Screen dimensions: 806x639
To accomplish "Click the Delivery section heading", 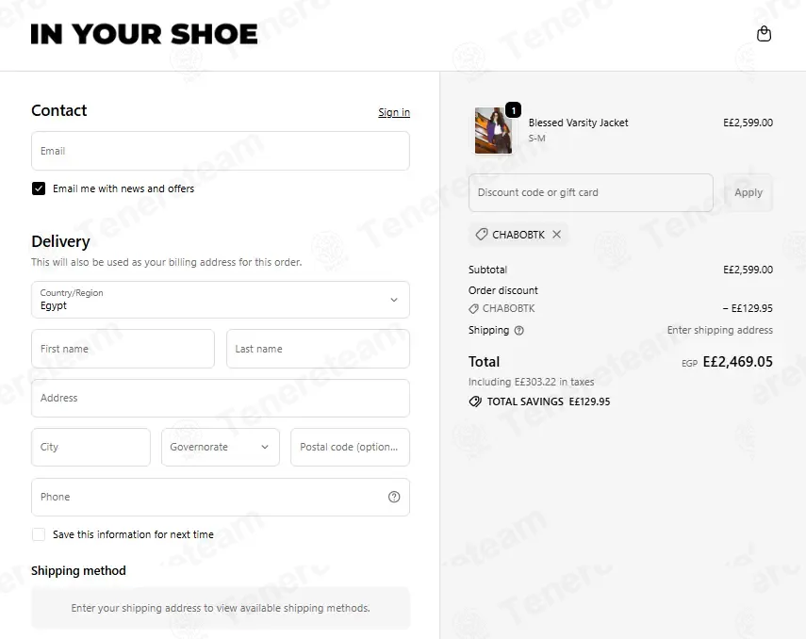I will pyautogui.click(x=60, y=241).
